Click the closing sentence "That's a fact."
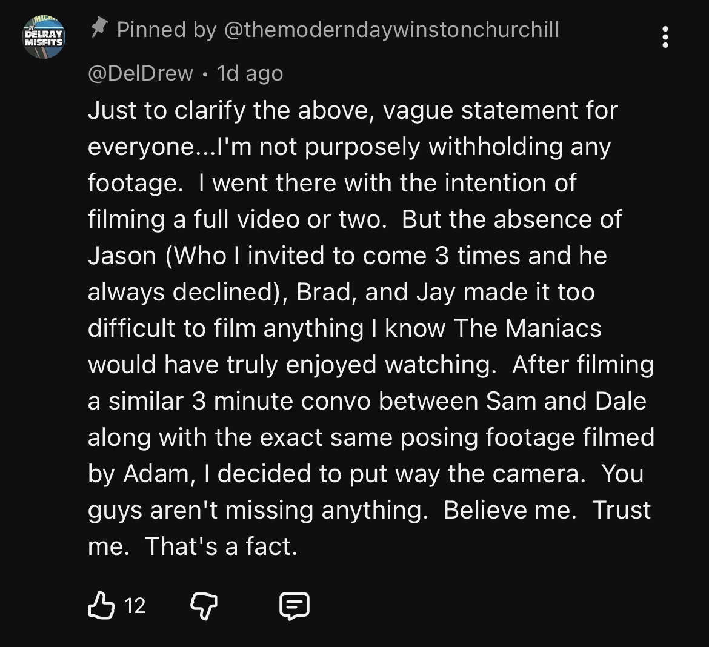The image size is (709, 647). pyautogui.click(x=221, y=546)
